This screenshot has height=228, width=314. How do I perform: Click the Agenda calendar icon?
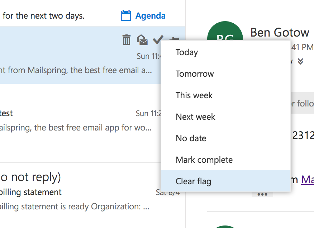126,15
